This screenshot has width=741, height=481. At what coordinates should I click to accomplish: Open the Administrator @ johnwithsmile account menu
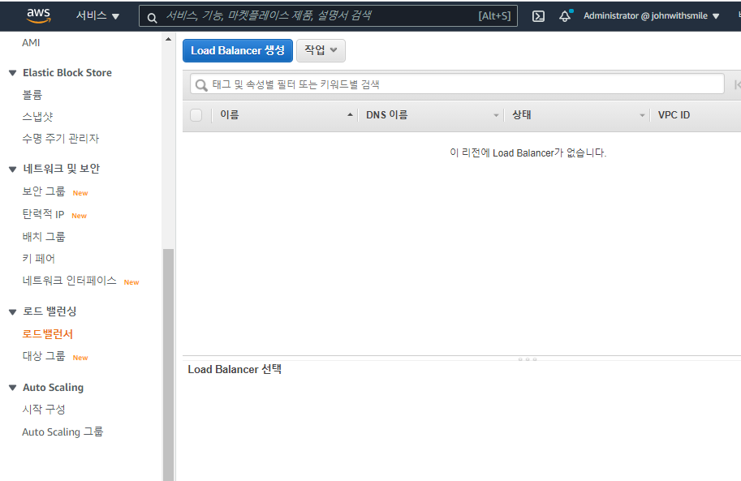(651, 15)
